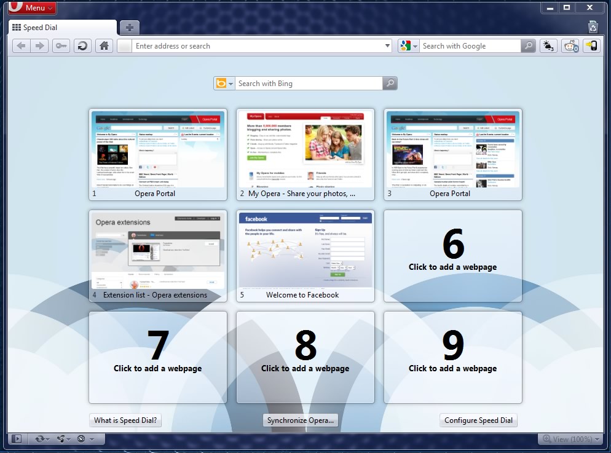This screenshot has height=453, width=611.
Task: Click the Opera Unite icon
Action: click(x=61, y=439)
